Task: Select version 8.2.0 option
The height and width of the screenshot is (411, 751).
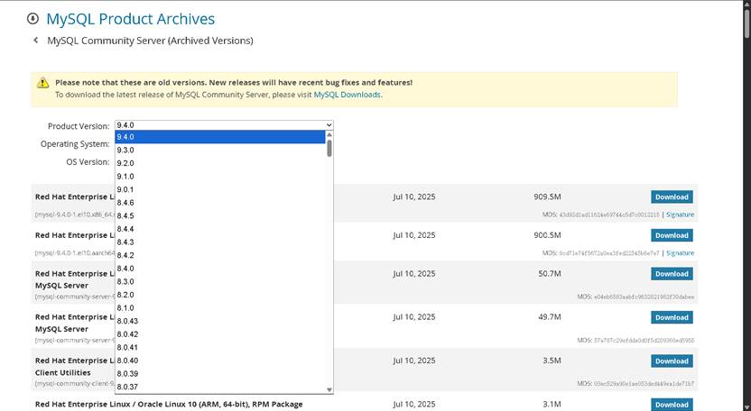Action: 220,295
